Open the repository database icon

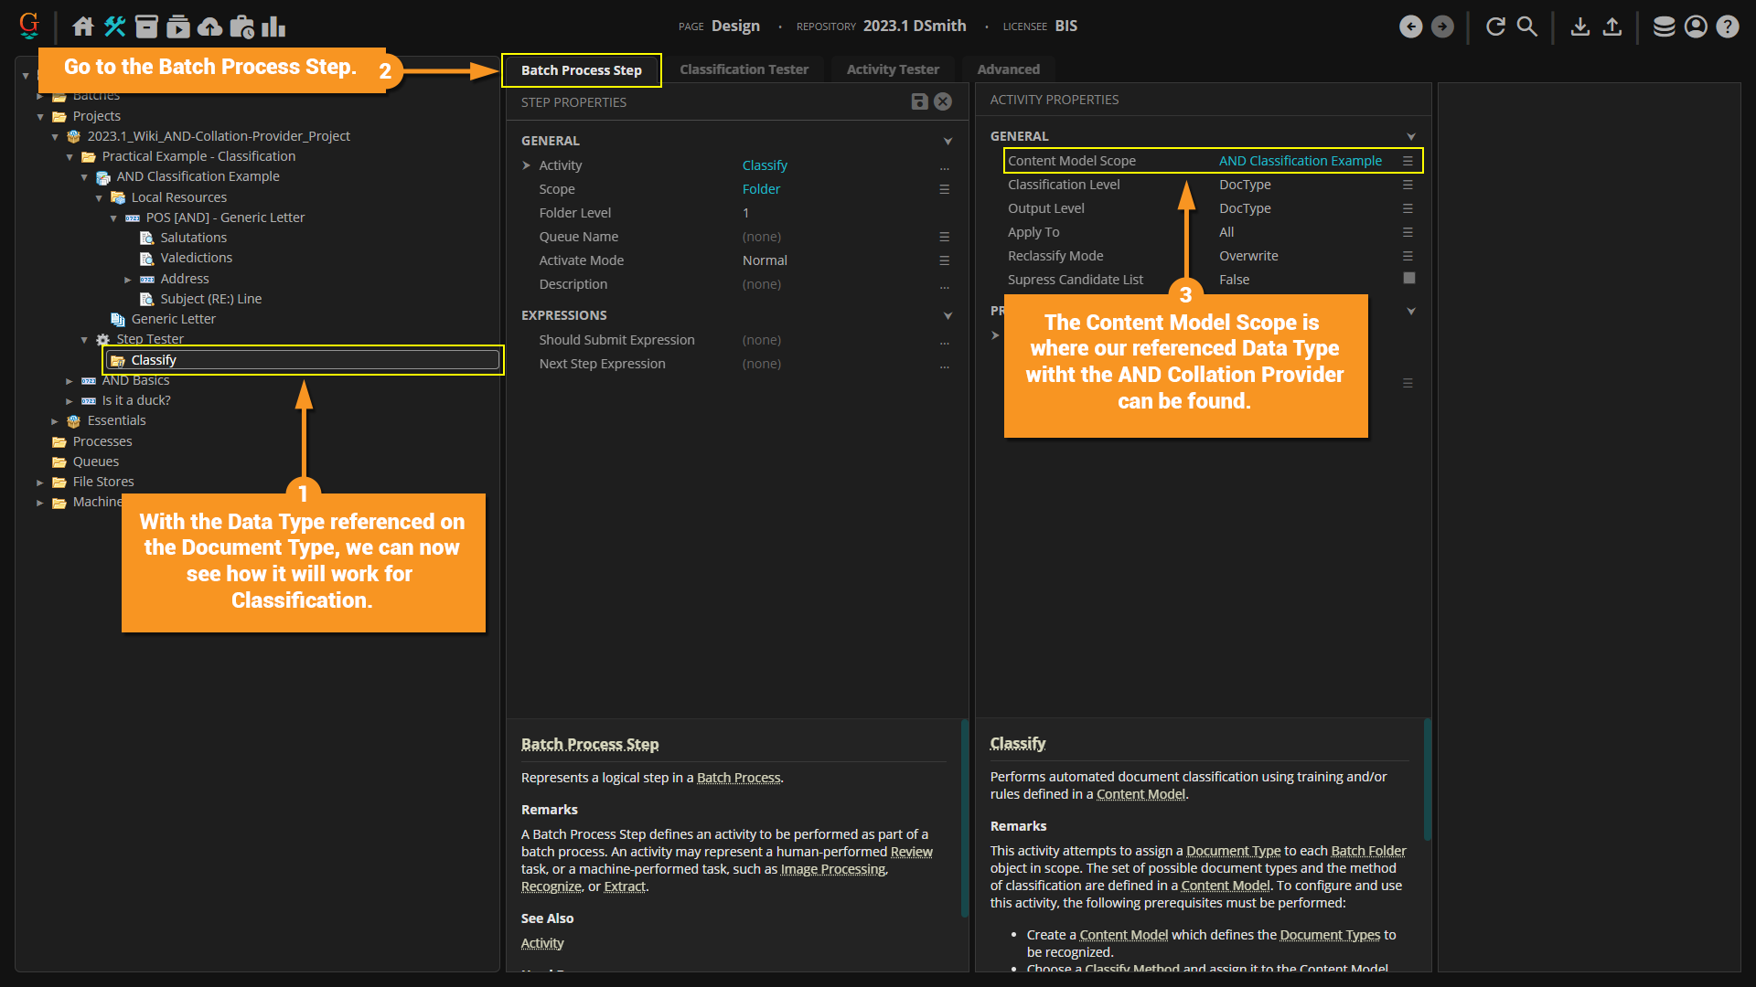coord(1664,27)
